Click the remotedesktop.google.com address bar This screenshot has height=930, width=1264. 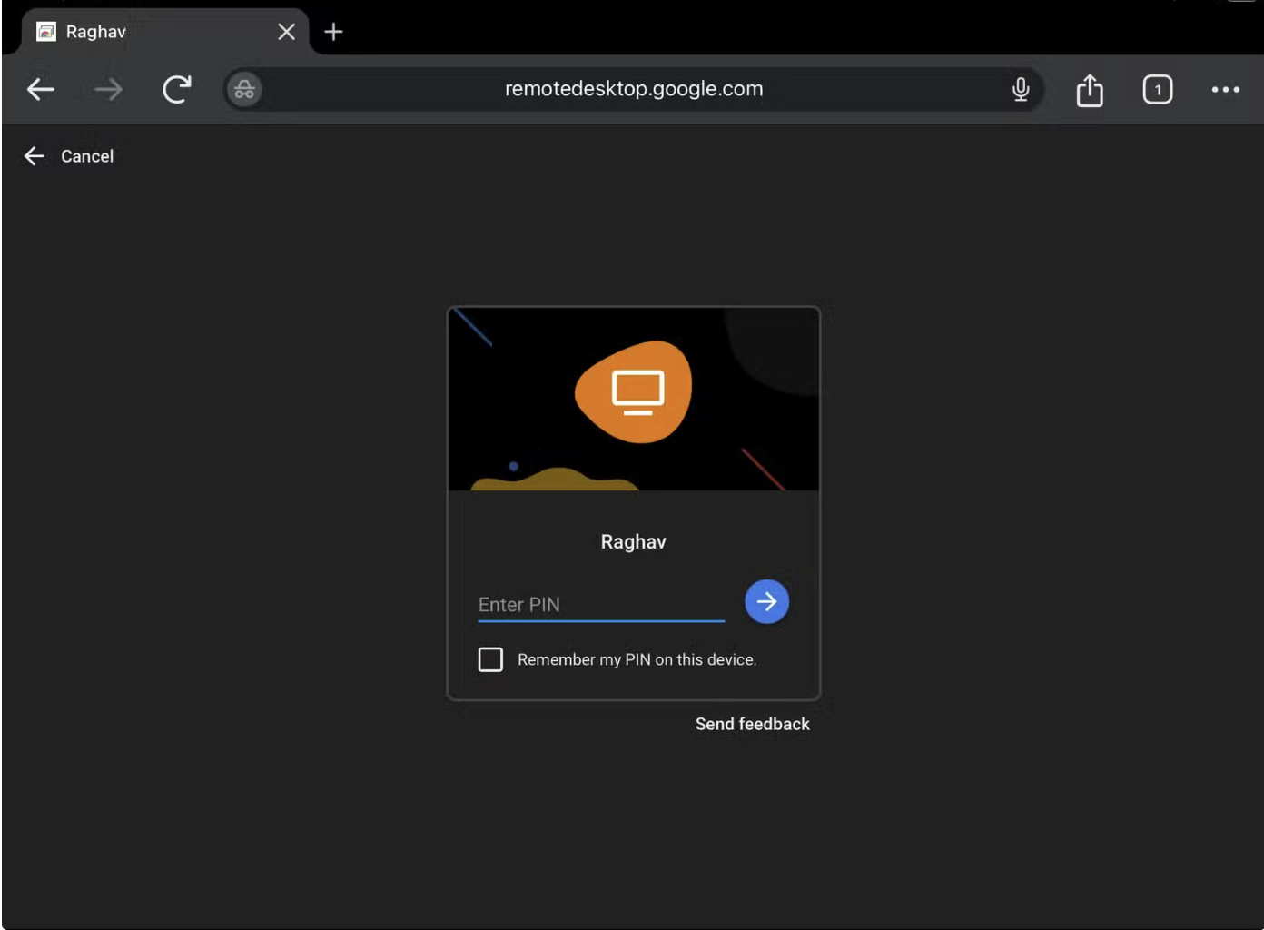(x=634, y=89)
